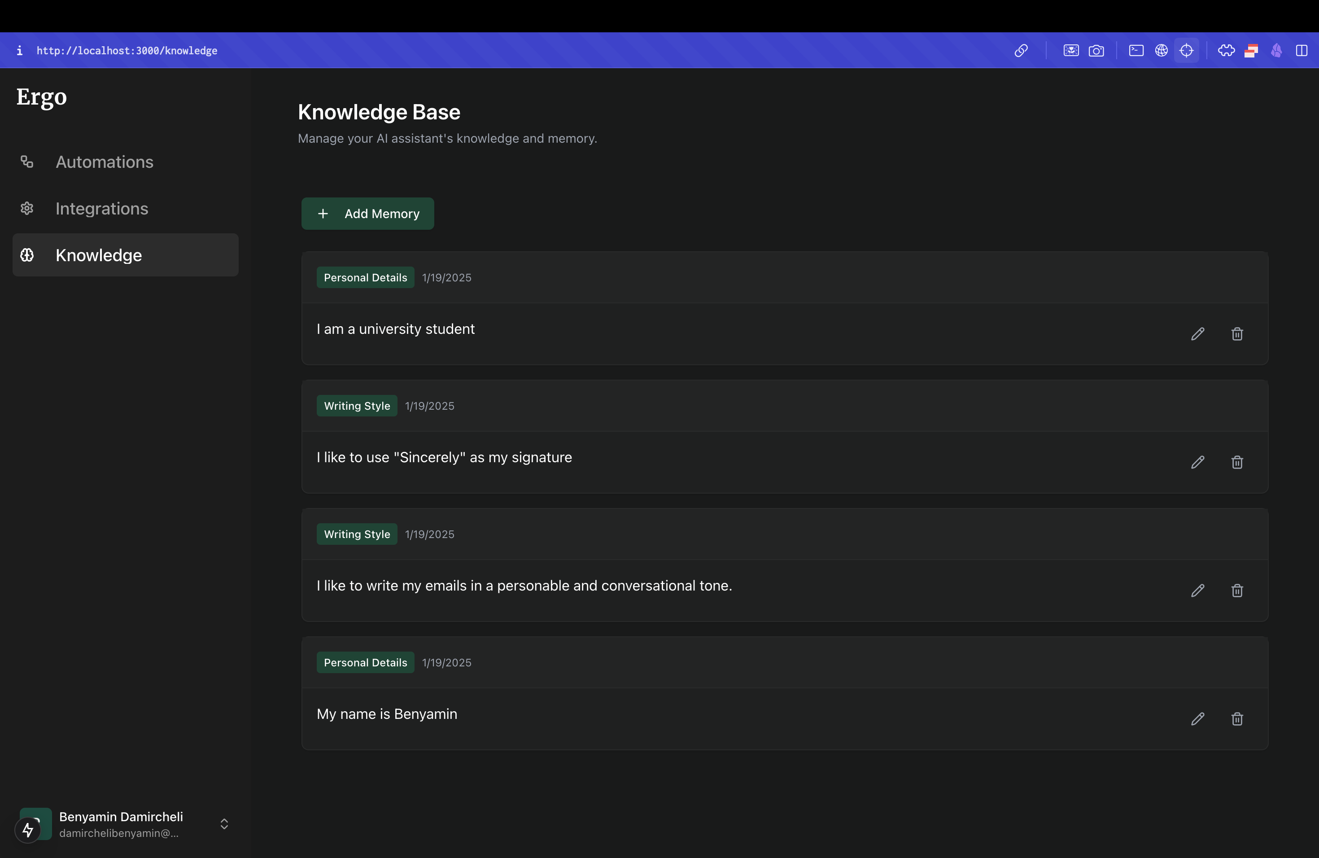Image resolution: width=1319 pixels, height=858 pixels.
Task: Edit the "I am a university student" memory
Action: point(1197,334)
